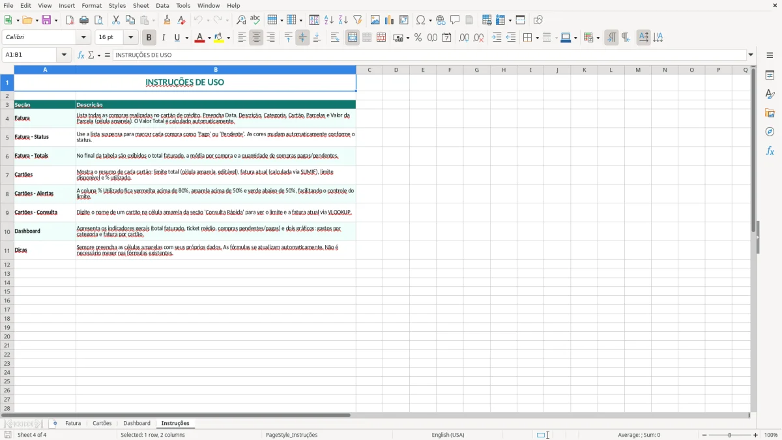782x440 pixels.
Task: Click row header 7
Action: 7,175
